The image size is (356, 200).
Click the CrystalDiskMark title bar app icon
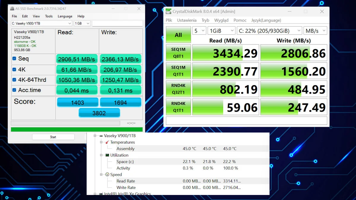(x=169, y=12)
